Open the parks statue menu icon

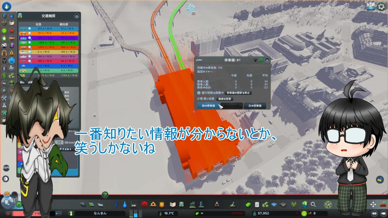(192, 204)
